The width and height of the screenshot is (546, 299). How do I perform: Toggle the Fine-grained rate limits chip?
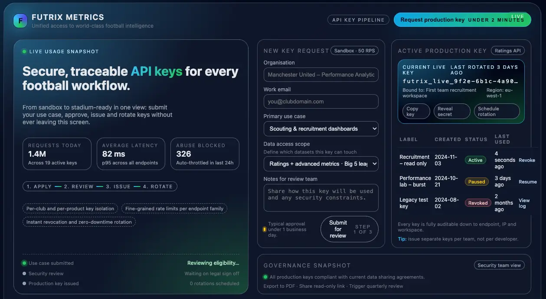[174, 208]
